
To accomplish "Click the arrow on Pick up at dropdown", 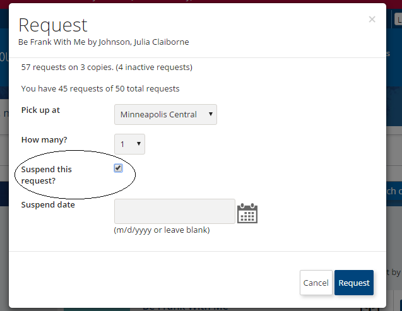I will (211, 114).
